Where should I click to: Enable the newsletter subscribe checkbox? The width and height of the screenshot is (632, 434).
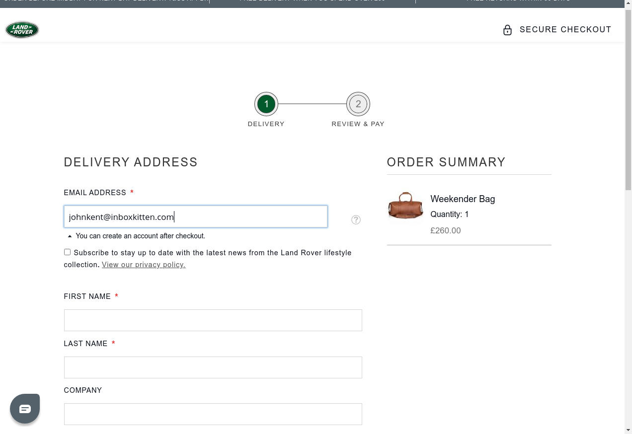pos(68,252)
